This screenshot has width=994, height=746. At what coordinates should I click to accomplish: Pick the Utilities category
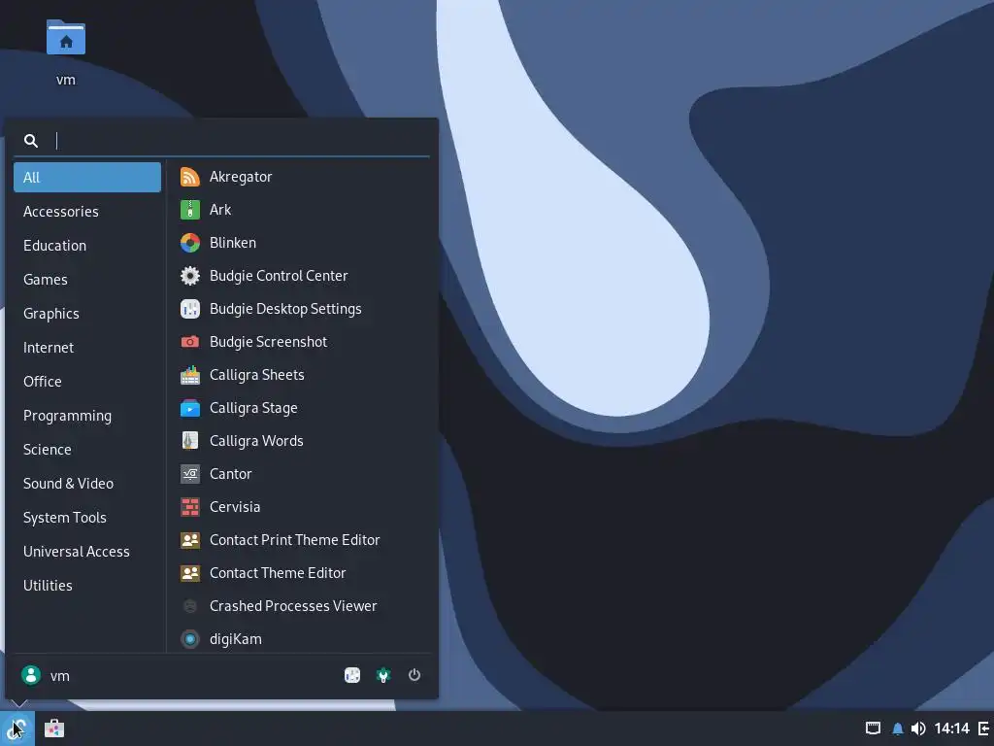point(87,586)
